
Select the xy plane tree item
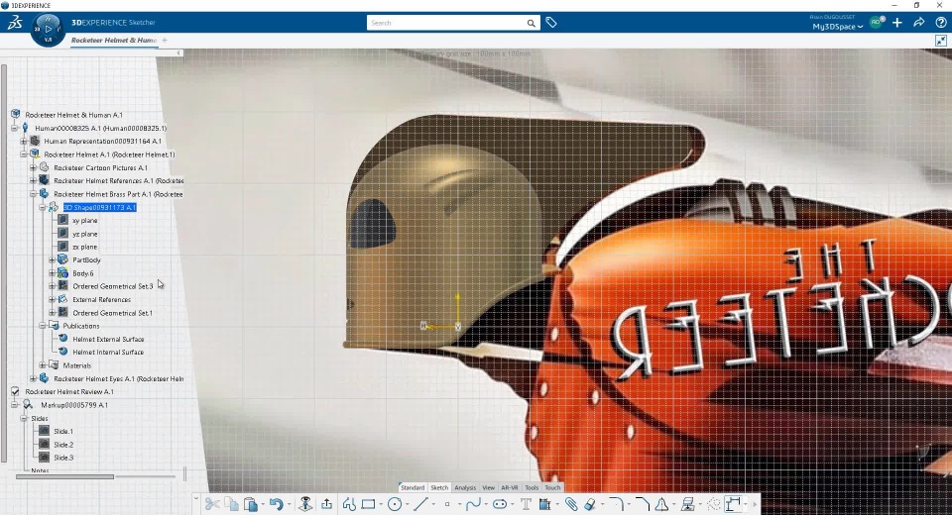85,221
